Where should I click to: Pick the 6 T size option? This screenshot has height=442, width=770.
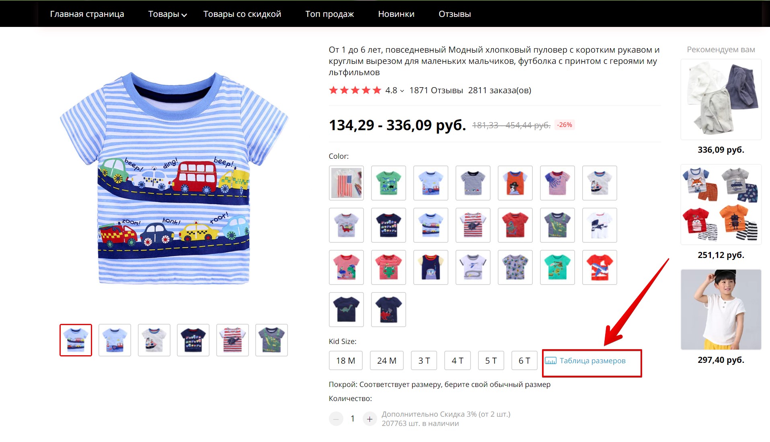pos(524,361)
